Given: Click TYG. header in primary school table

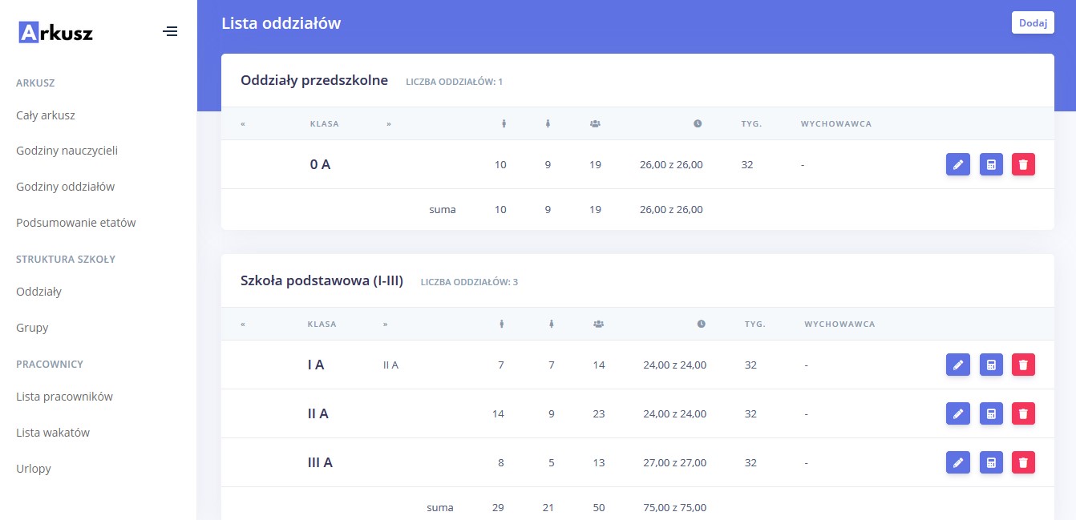Looking at the screenshot, I should click(755, 324).
